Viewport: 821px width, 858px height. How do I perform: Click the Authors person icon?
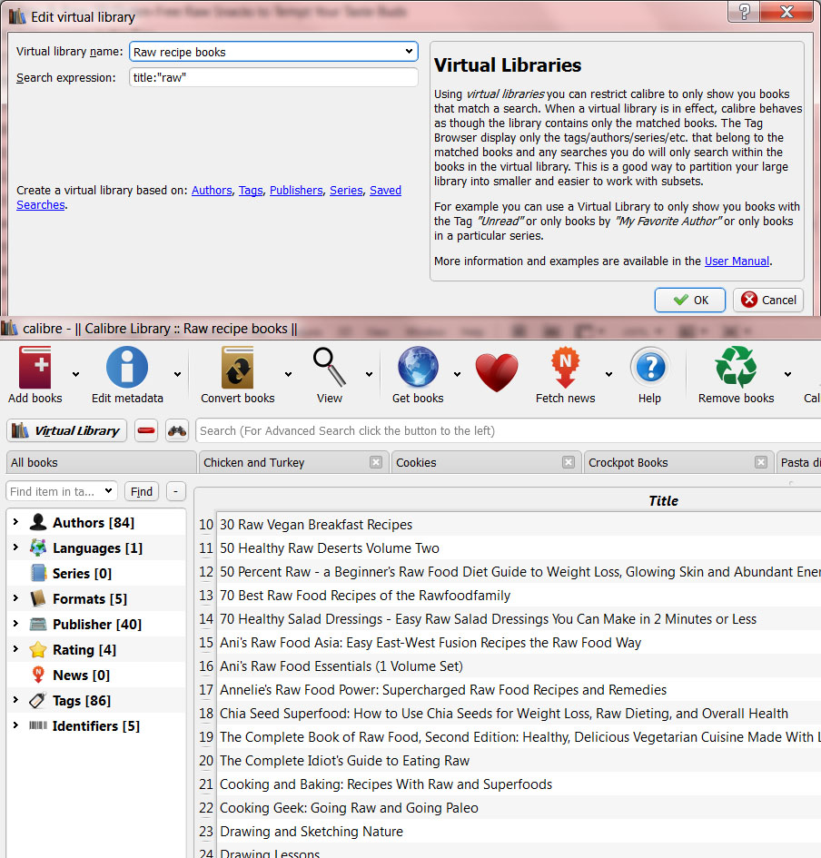point(38,522)
